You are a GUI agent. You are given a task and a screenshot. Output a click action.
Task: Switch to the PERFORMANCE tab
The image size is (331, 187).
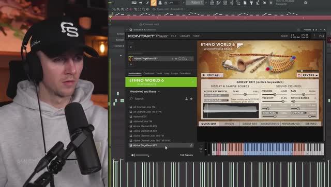pos(291,124)
